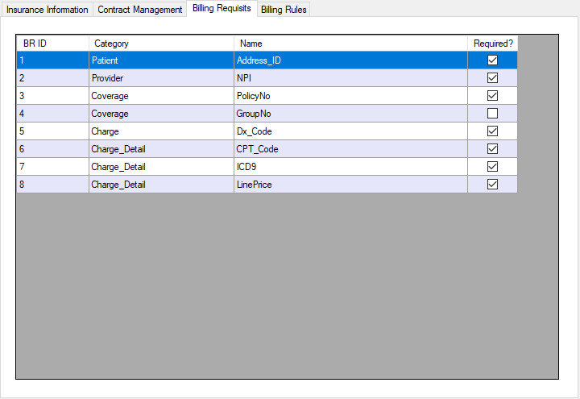This screenshot has width=580, height=399.
Task: Select the LinePrice name cell
Action: 350,185
